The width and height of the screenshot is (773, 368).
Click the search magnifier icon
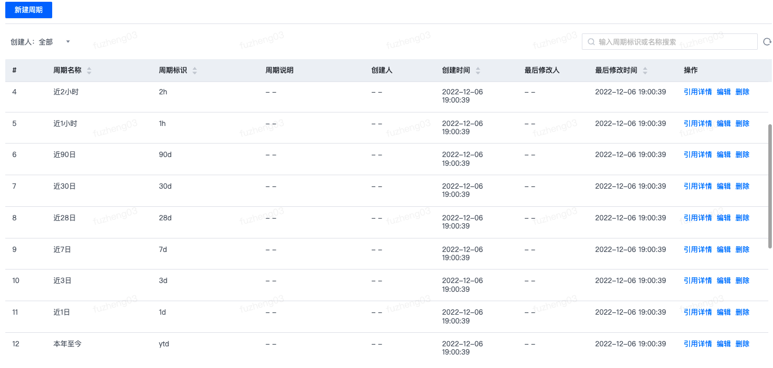pos(591,42)
